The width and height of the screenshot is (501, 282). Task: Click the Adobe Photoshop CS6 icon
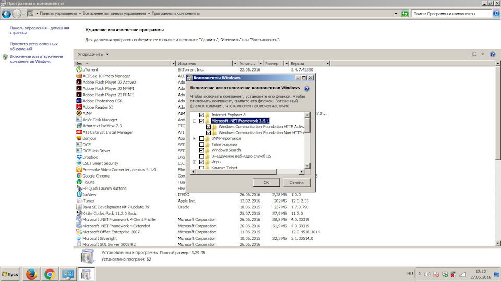[x=79, y=101]
